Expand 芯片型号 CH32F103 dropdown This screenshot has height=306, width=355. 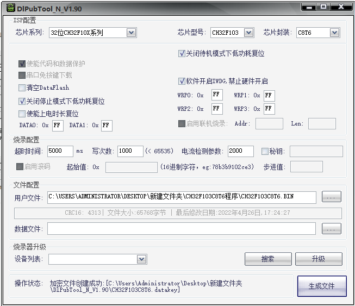pos(248,33)
